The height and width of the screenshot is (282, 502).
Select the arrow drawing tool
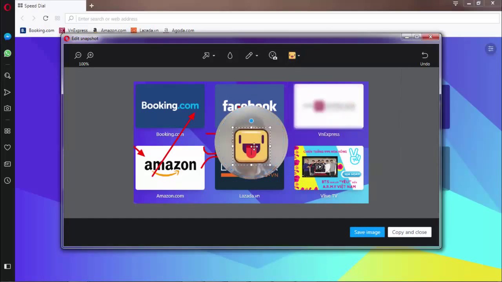pyautogui.click(x=206, y=56)
